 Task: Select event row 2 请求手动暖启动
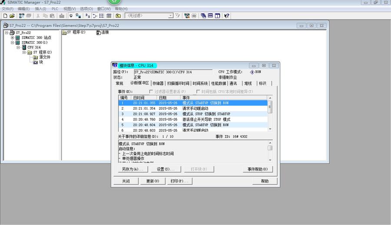193,108
